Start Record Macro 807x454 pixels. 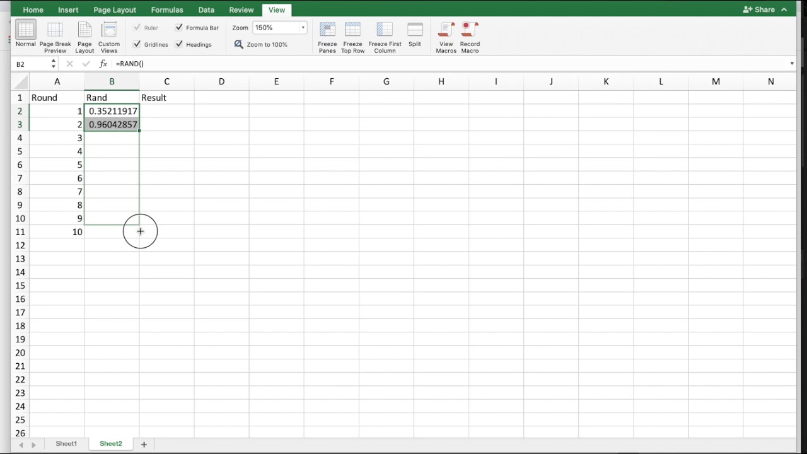click(470, 38)
